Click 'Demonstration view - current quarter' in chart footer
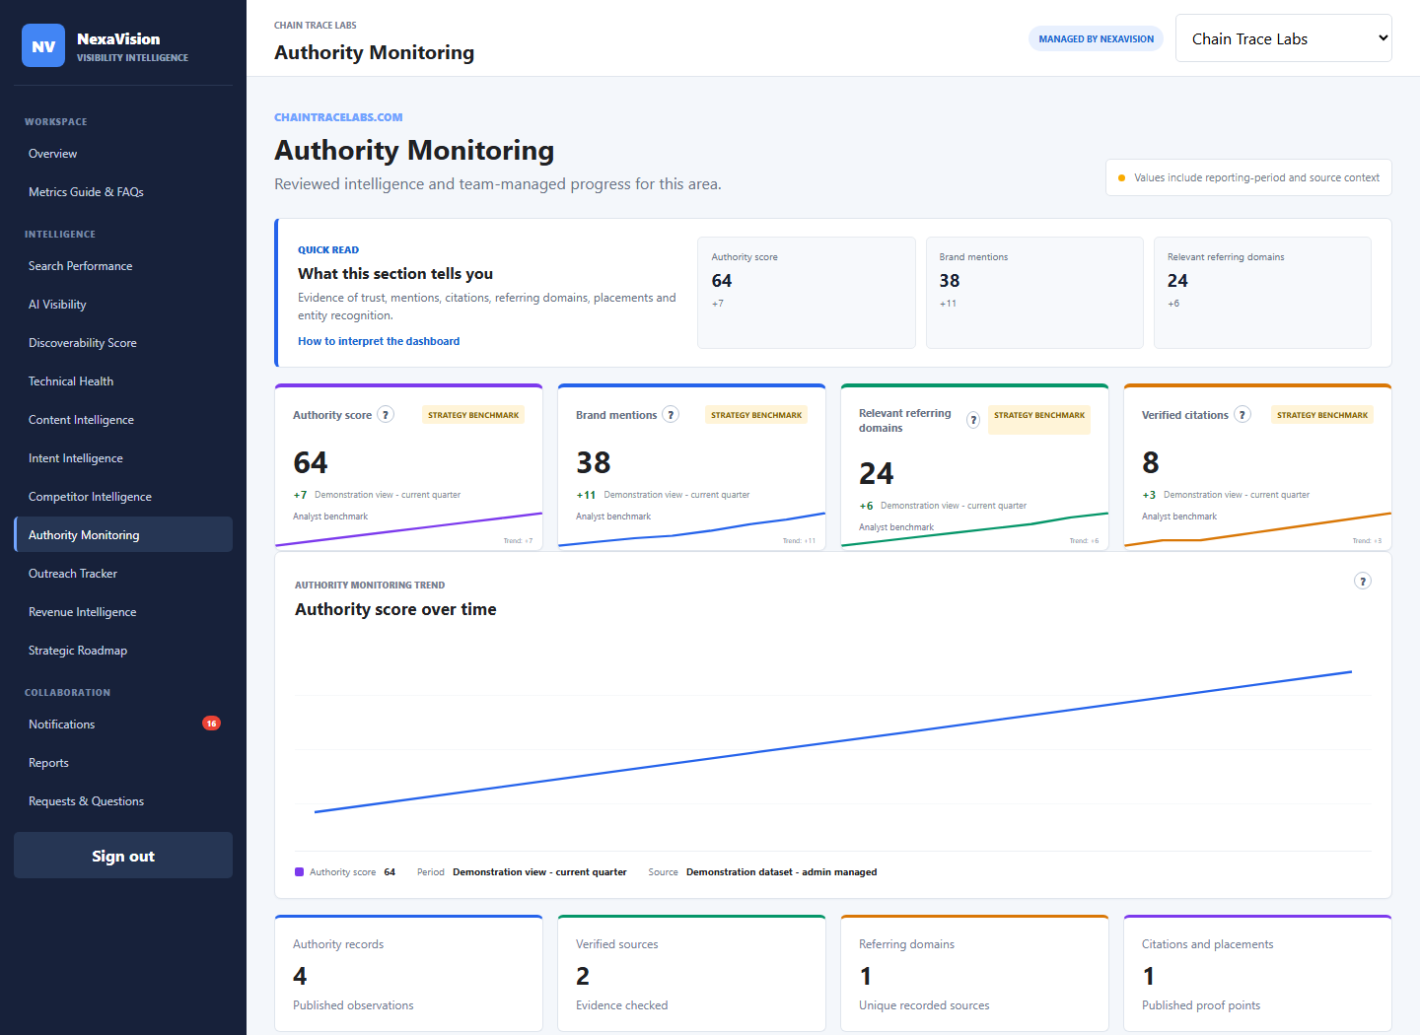 539,872
